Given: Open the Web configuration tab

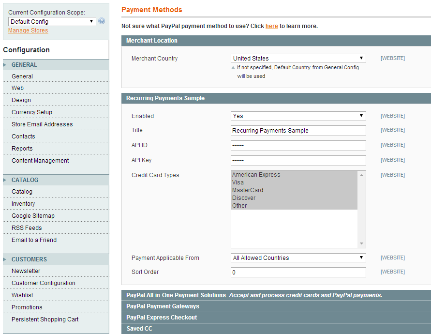Looking at the screenshot, I should [56, 88].
